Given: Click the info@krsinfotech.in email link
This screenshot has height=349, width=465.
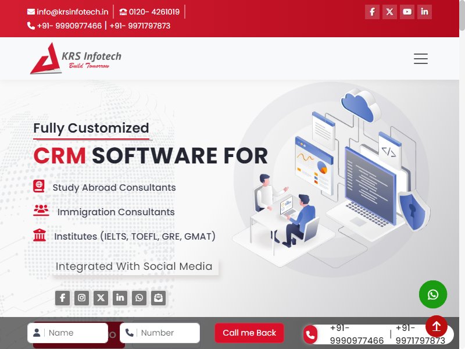Looking at the screenshot, I should coord(68,12).
